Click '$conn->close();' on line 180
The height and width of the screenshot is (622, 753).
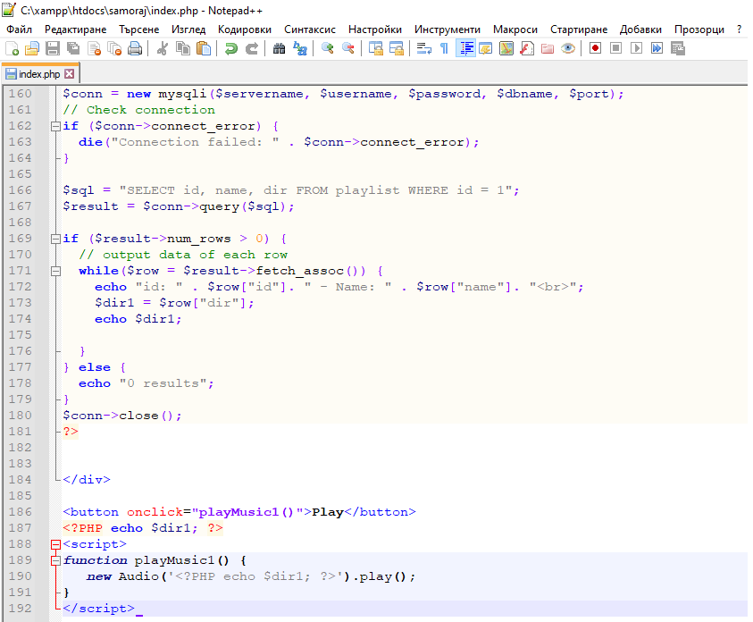coord(122,416)
